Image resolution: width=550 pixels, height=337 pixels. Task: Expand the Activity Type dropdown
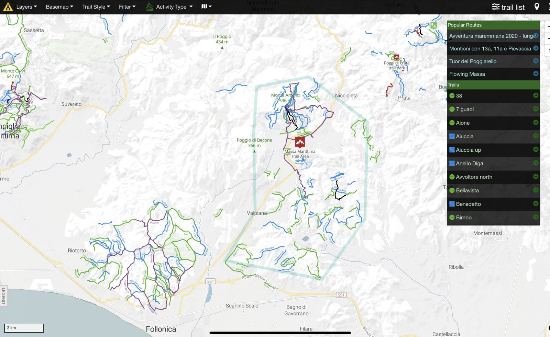[169, 7]
